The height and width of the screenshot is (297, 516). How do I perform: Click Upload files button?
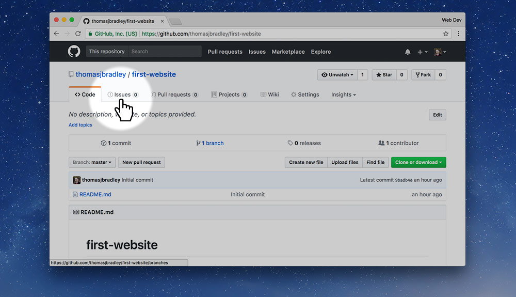click(345, 162)
